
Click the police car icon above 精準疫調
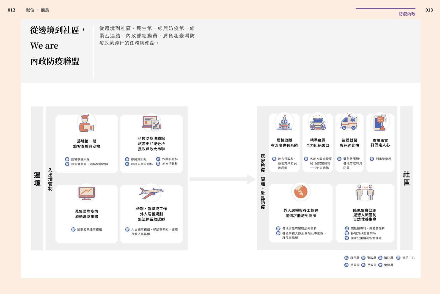click(318, 123)
